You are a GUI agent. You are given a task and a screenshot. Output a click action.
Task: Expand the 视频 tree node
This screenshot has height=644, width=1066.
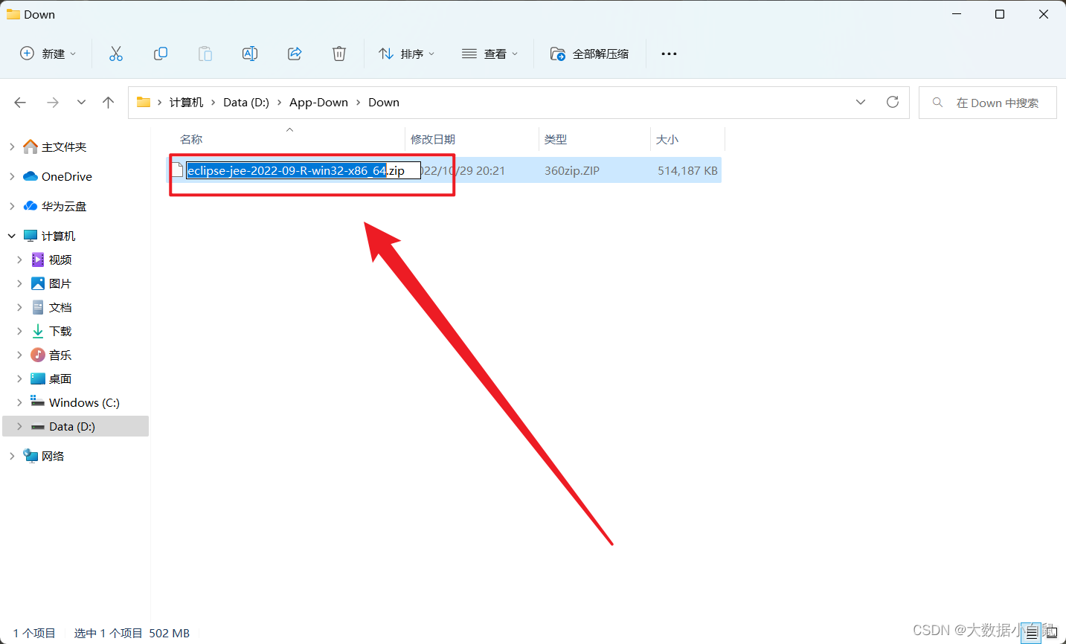tap(19, 260)
